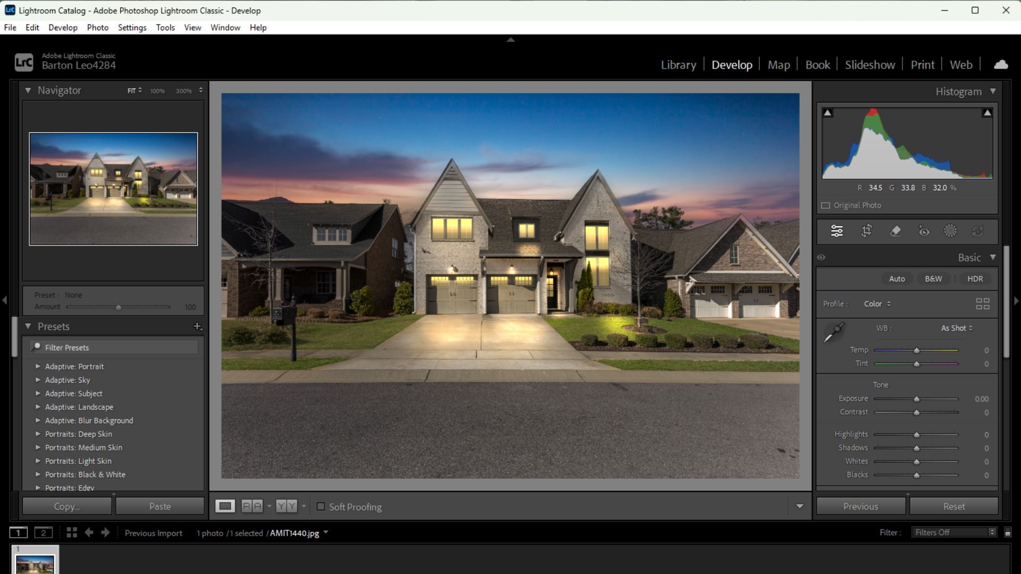Toggle the filter lock switch icon
Screen dimensions: 1021x574
[1008, 533]
